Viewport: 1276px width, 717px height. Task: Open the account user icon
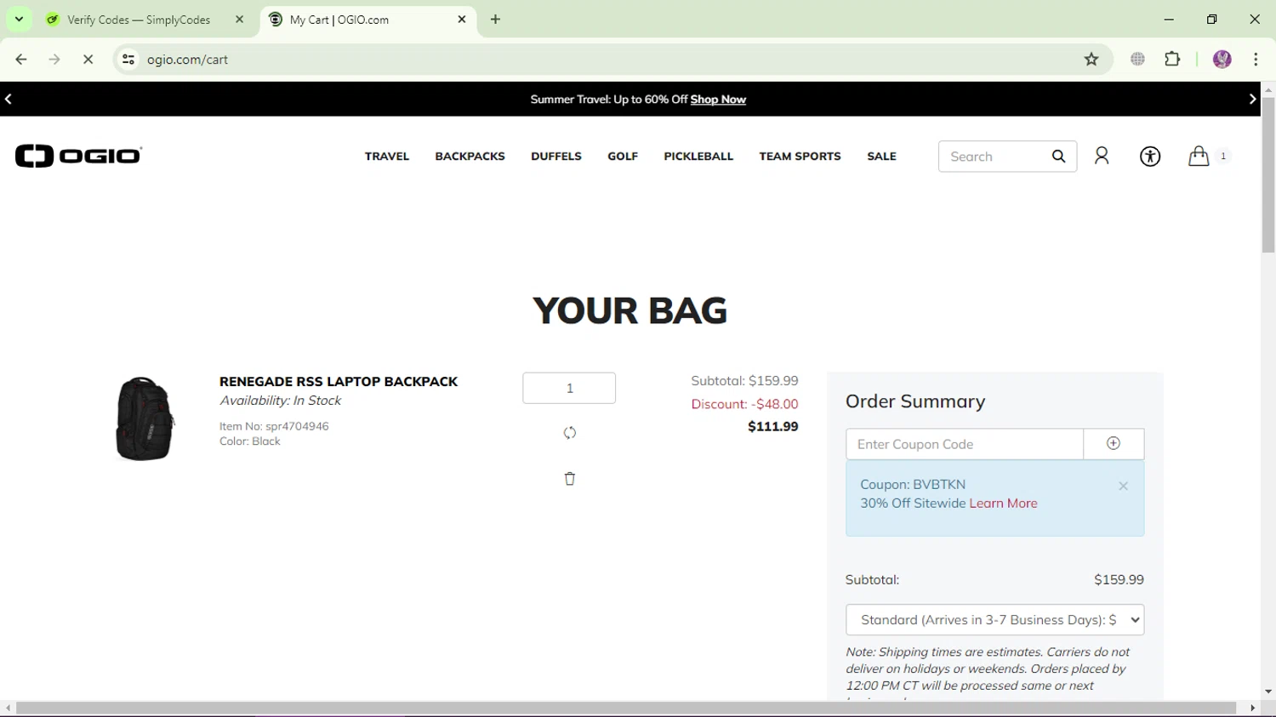tap(1102, 156)
